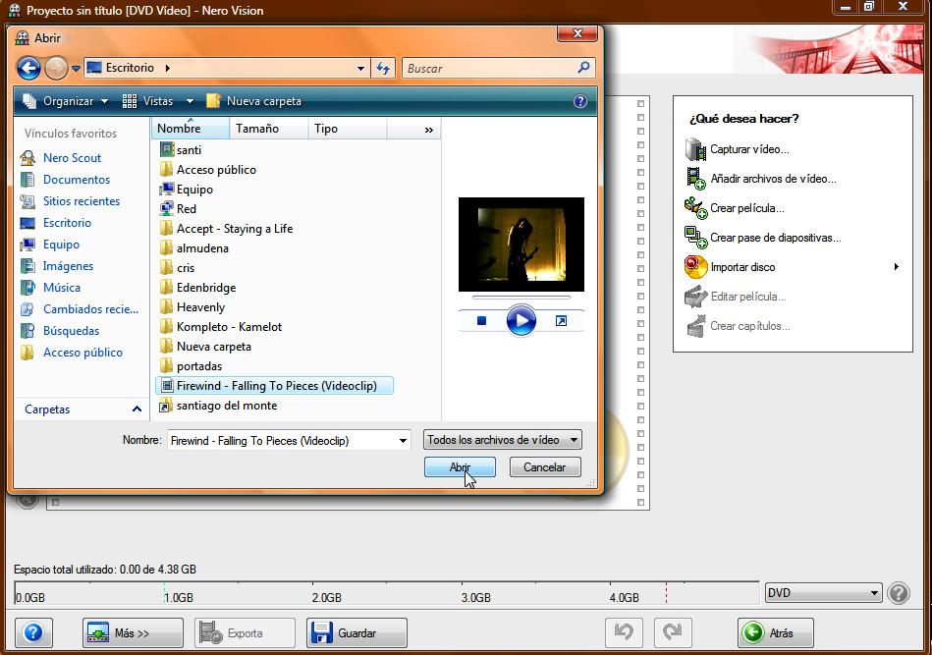
Task: Click the magnifier search icon
Action: pyautogui.click(x=583, y=68)
